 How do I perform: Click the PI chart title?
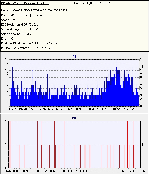tap(74, 57)
